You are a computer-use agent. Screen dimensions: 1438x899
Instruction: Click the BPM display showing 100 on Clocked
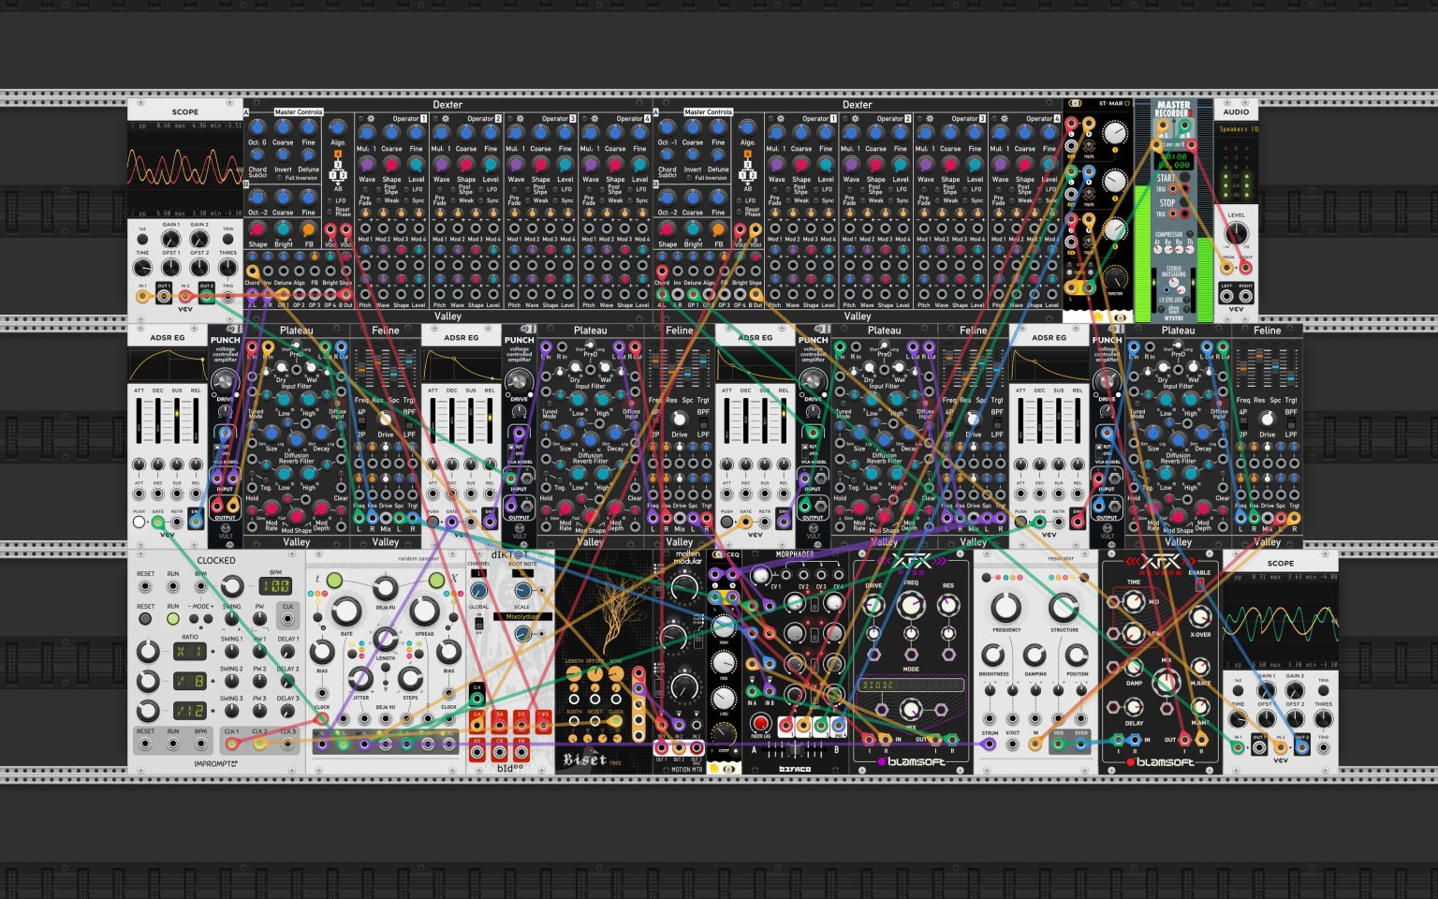click(x=275, y=586)
